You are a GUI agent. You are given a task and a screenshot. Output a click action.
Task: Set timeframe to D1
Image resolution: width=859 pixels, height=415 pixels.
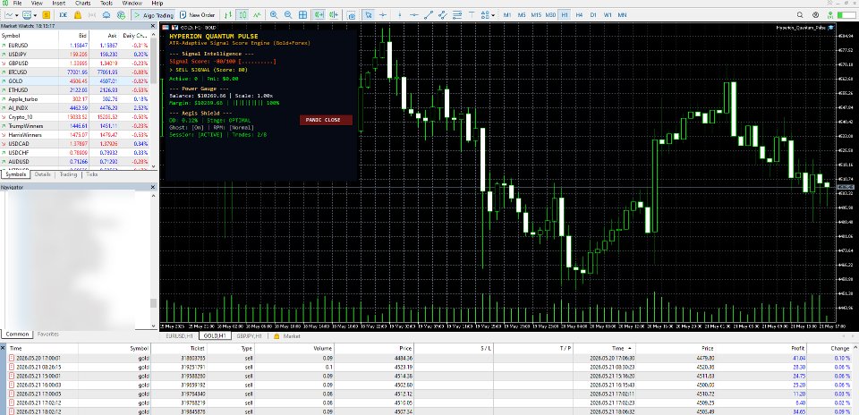593,15
